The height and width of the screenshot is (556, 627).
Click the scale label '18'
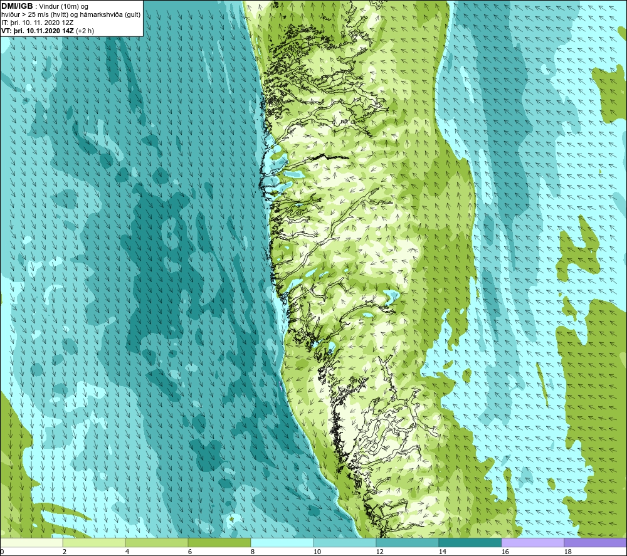567,552
